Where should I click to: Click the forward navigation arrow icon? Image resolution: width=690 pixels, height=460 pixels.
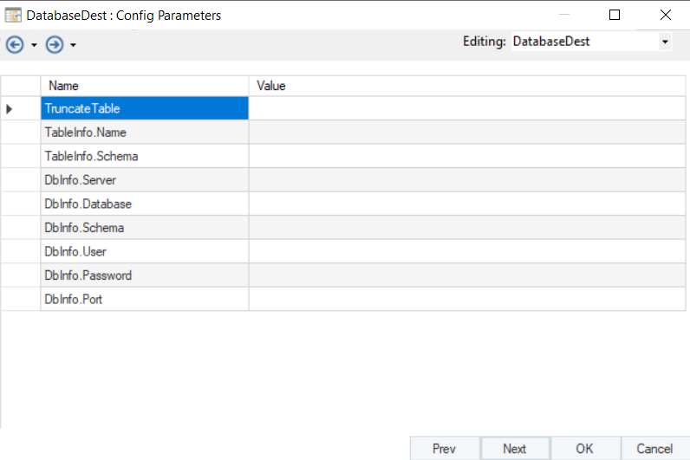coord(55,44)
